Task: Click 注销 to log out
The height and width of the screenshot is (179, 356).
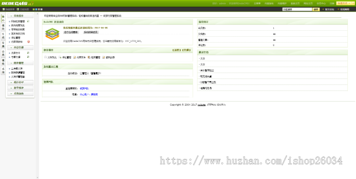Action: pyautogui.click(x=332, y=4)
